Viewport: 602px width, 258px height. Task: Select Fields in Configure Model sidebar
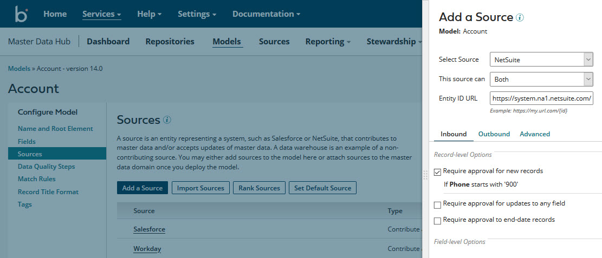(27, 142)
